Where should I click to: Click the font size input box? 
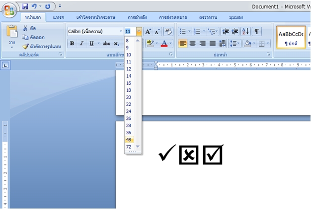(x=130, y=31)
